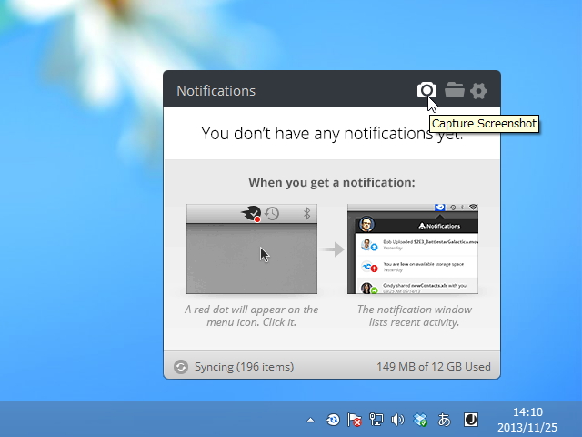Viewport: 582px width, 437px height.
Task: Click the black square J tray icon
Action: pos(471,420)
